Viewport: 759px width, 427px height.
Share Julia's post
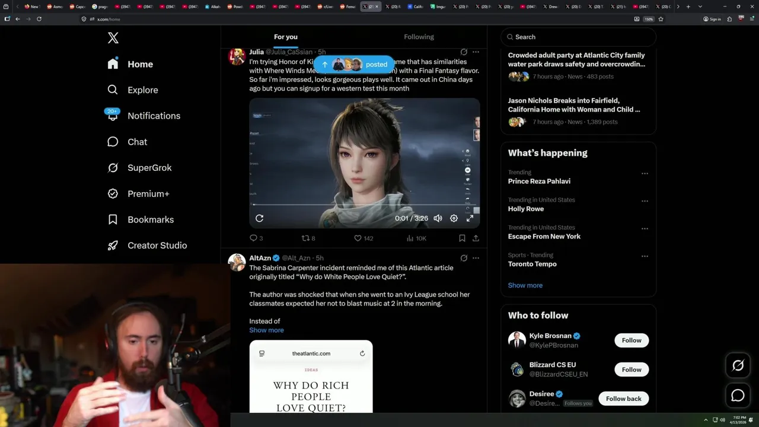click(x=476, y=238)
